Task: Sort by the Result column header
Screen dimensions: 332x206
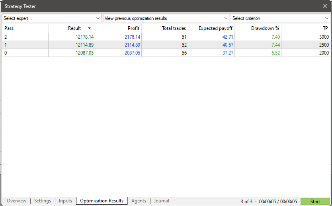Action: pos(72,28)
